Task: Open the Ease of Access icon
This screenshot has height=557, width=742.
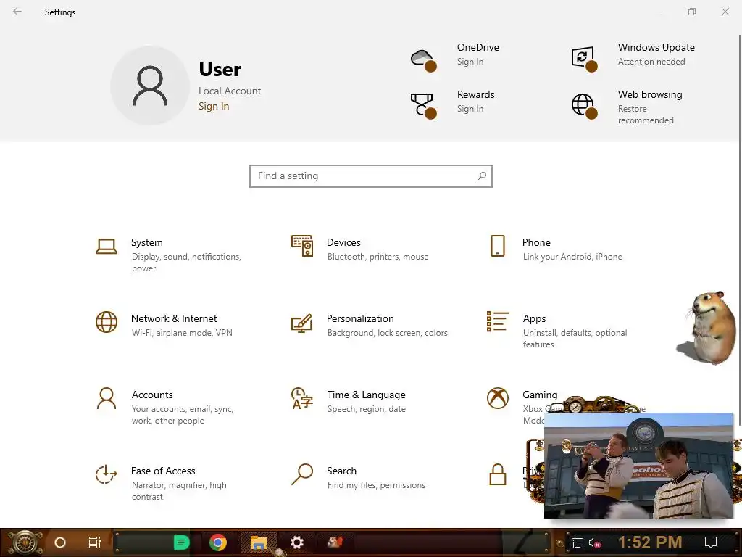Action: 106,474
